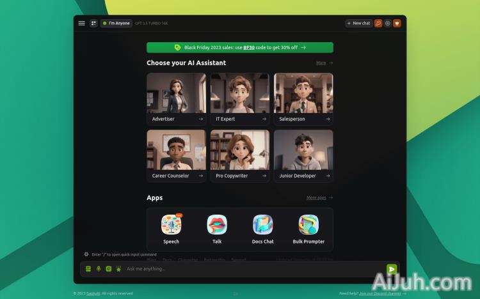Click the orange search chat icon
480x299 pixels.
tap(378, 23)
